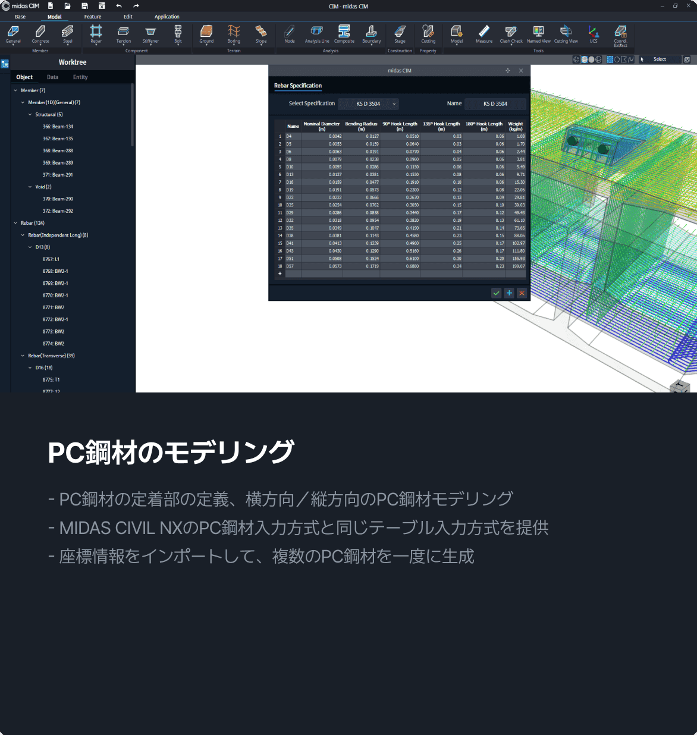Click the Nominal Diameter column header
This screenshot has height=735, width=697.
[322, 126]
